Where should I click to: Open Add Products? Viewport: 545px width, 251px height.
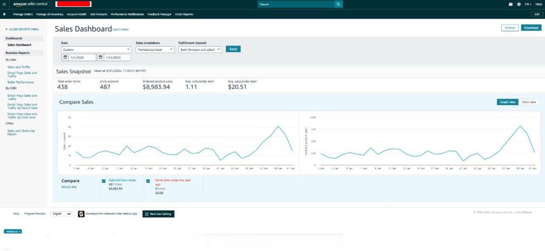pyautogui.click(x=99, y=14)
